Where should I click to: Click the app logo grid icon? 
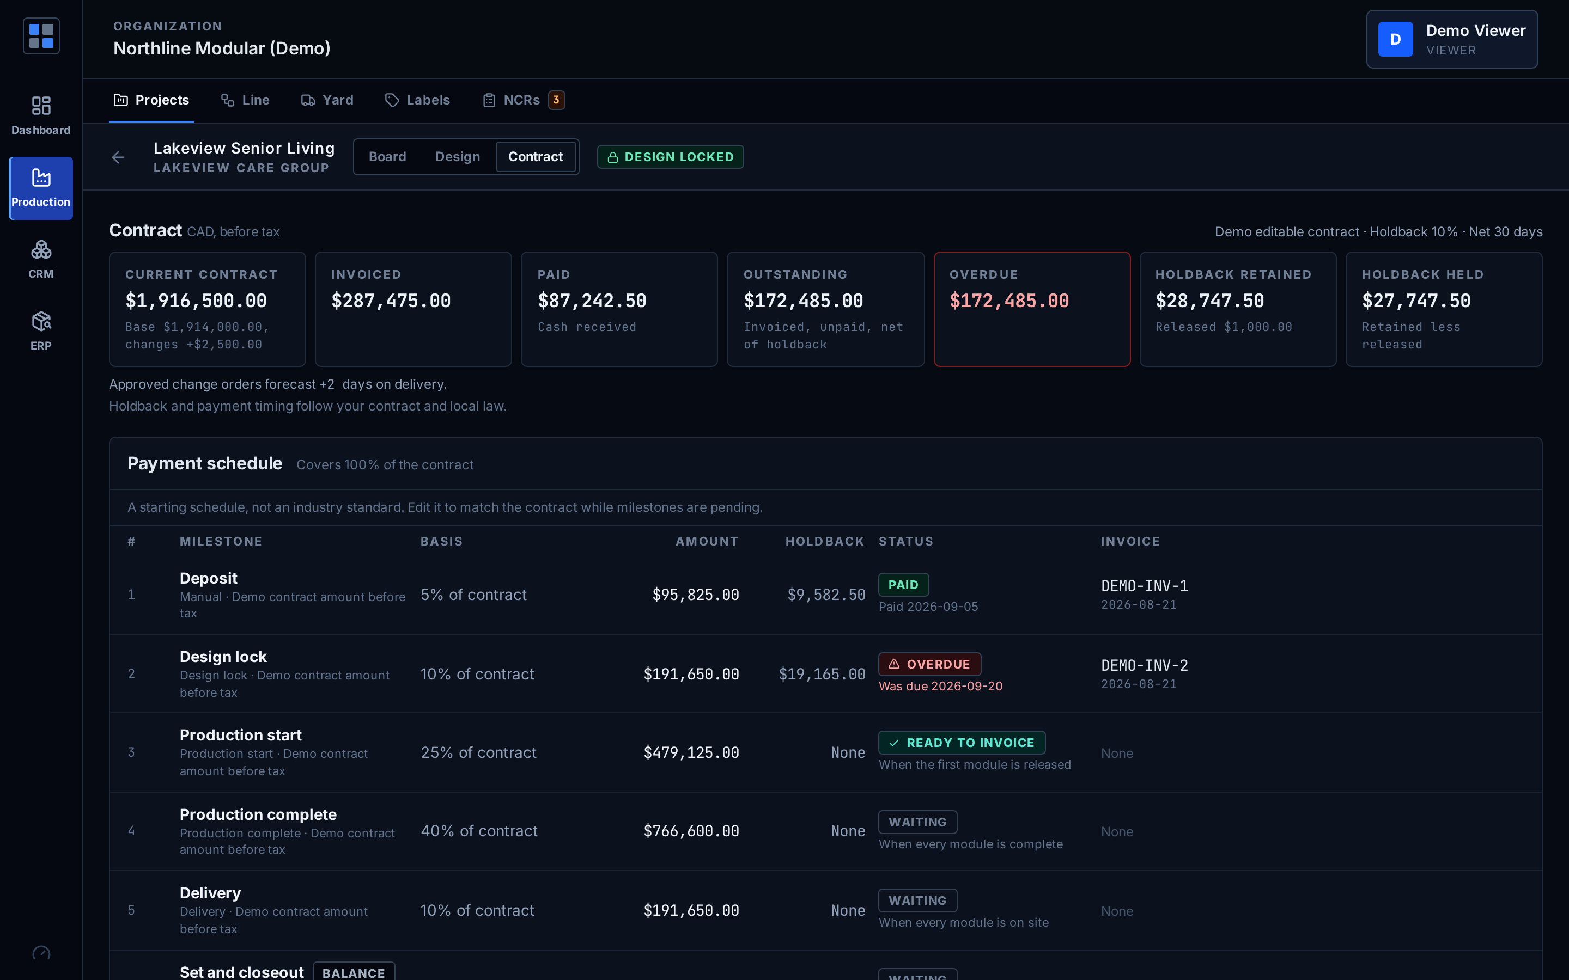[41, 36]
